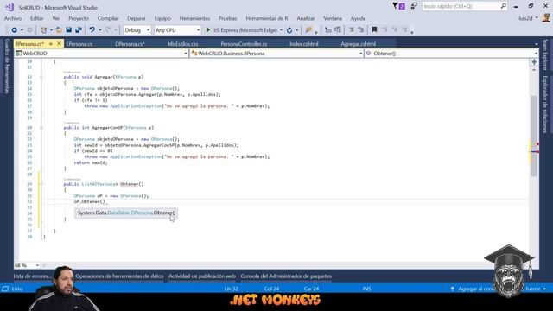Viewport: 553px width, 311px height.
Task: Close the BPersona.cs tab
Action: (59, 44)
